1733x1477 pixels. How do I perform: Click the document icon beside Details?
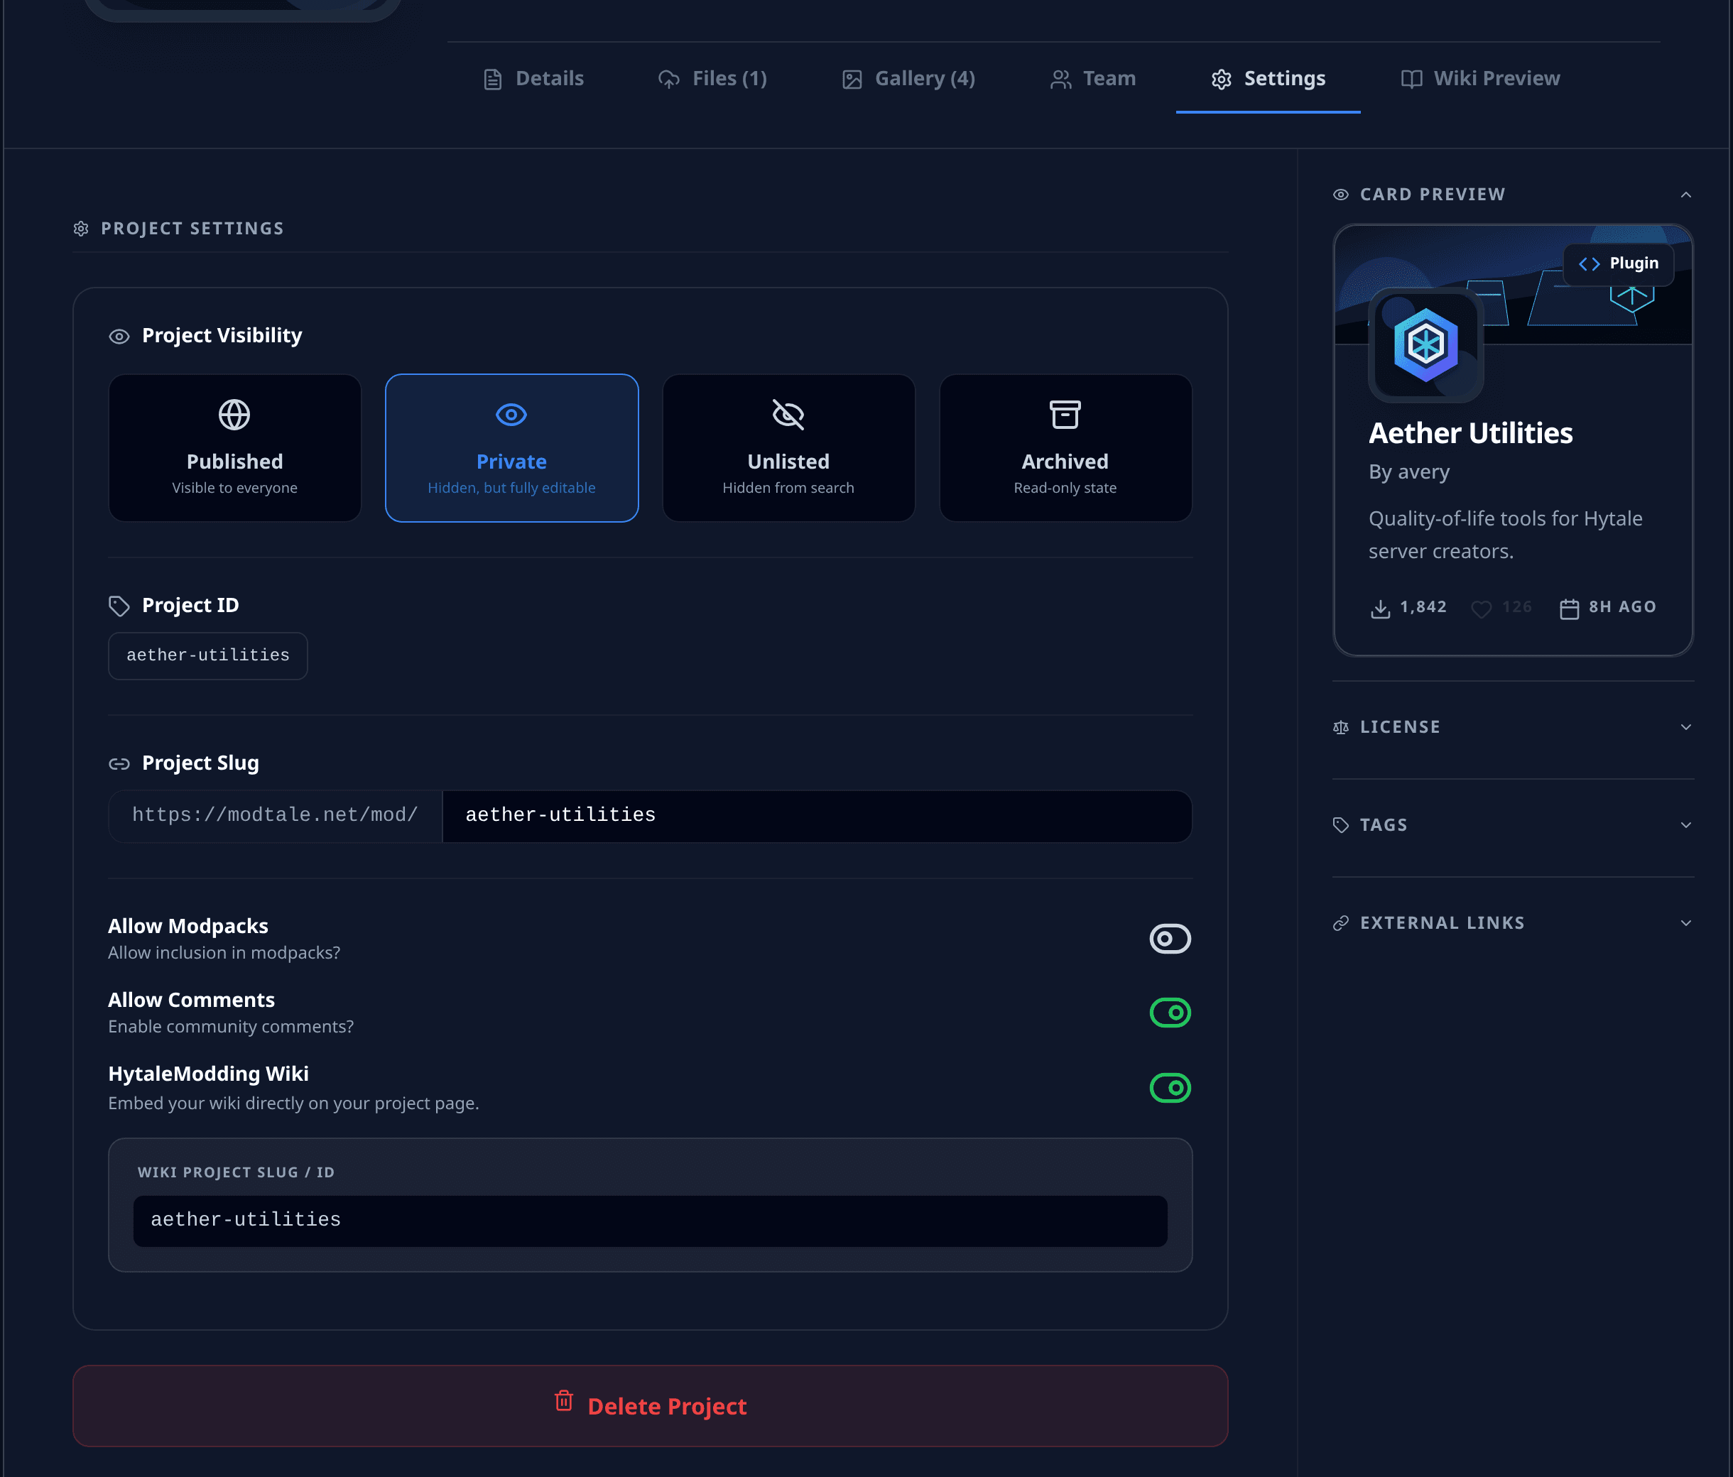click(493, 80)
